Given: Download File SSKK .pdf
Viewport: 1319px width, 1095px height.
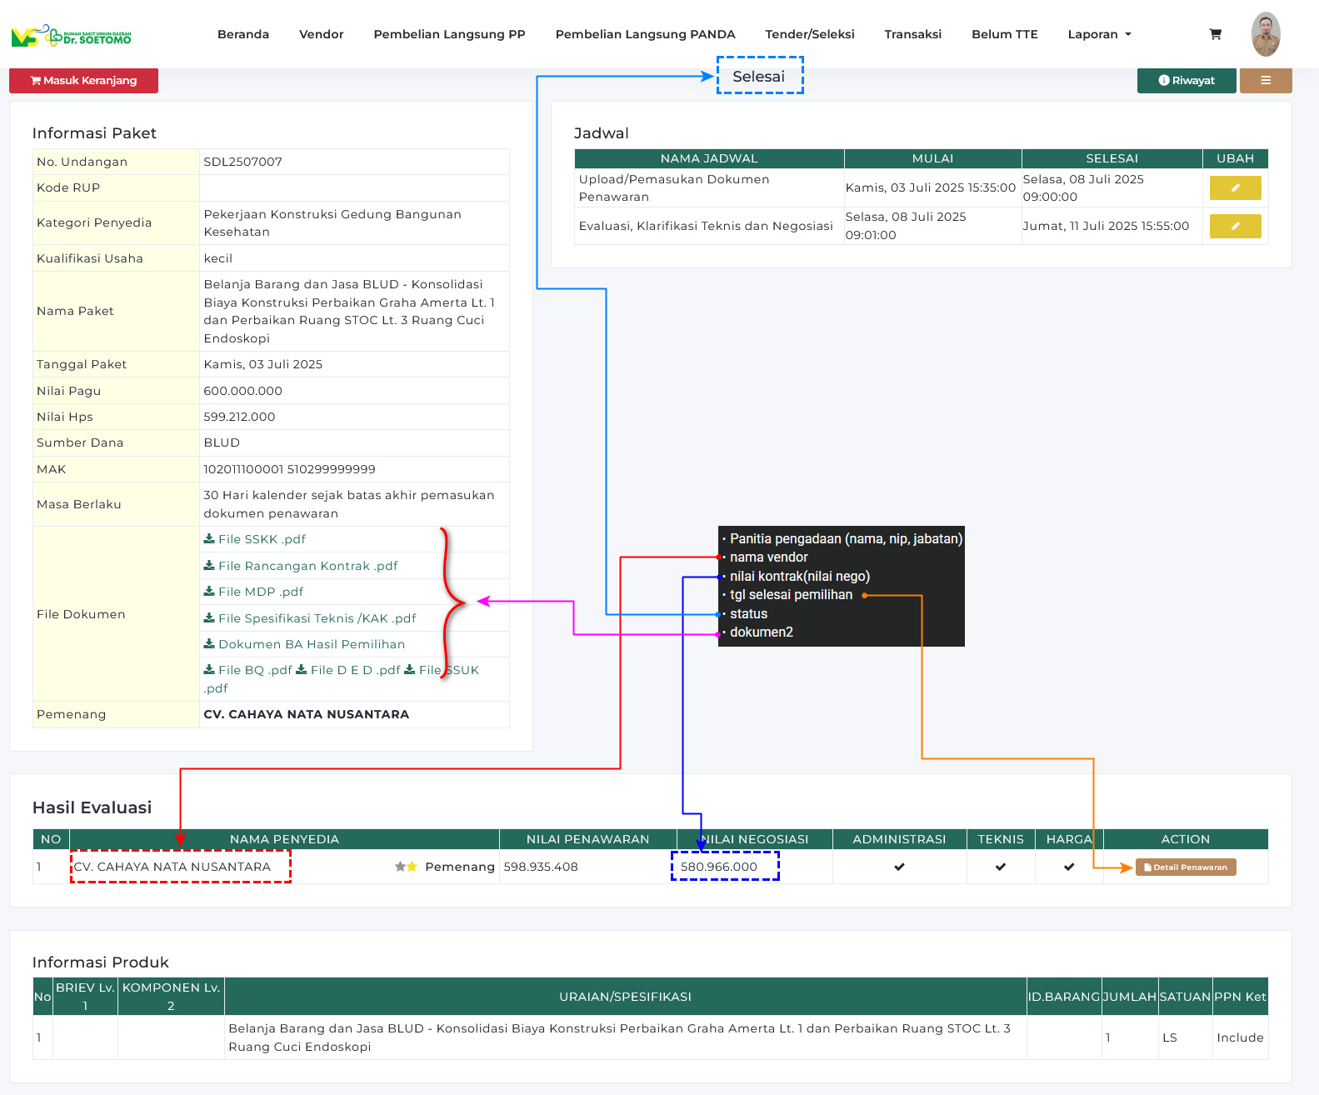Looking at the screenshot, I should pyautogui.click(x=255, y=539).
